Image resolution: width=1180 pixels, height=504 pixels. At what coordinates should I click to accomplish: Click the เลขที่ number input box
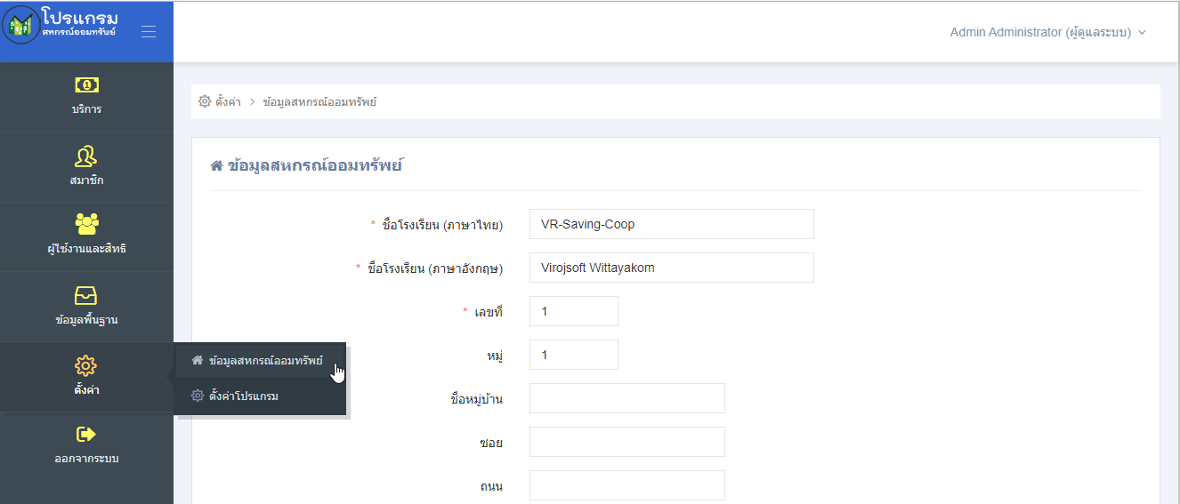574,311
